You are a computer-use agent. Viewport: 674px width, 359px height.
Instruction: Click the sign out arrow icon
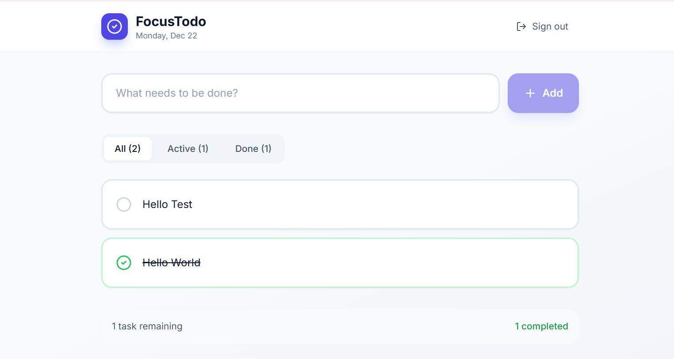(521, 26)
